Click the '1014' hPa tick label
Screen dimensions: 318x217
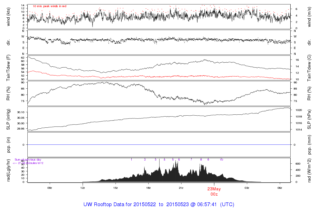click(x=299, y=130)
